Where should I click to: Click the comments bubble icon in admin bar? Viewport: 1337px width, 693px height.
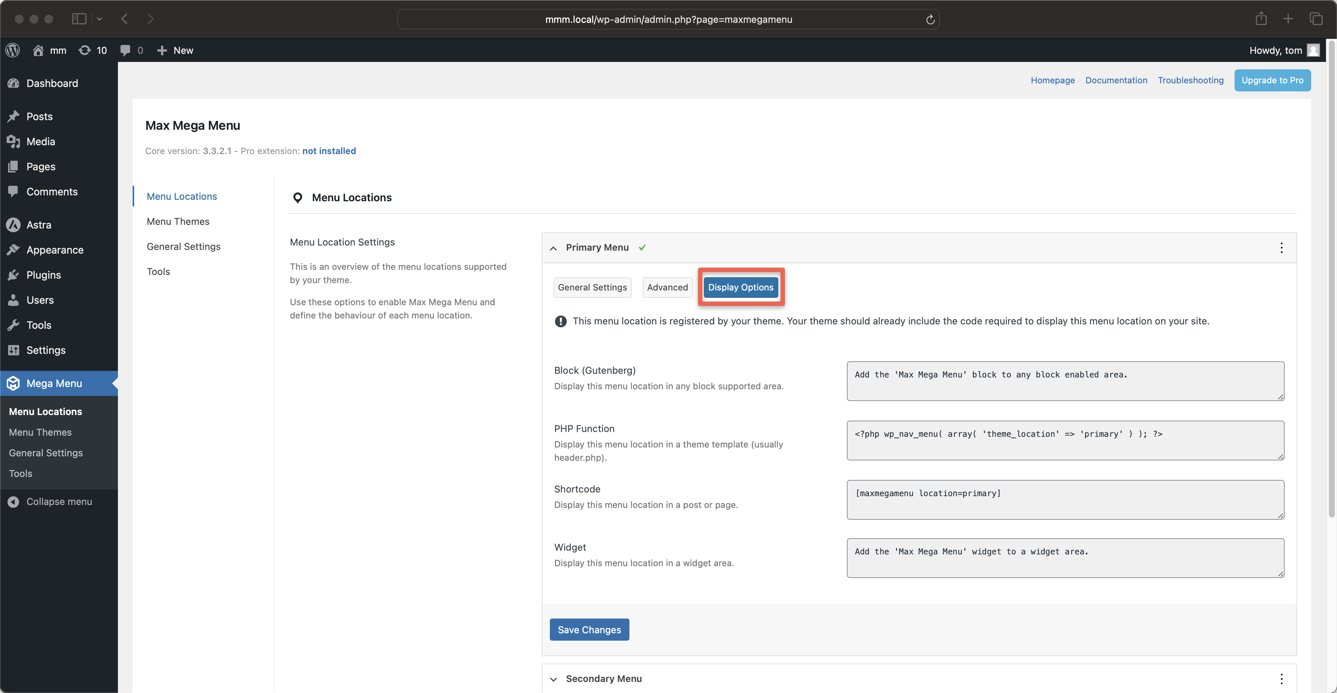125,51
